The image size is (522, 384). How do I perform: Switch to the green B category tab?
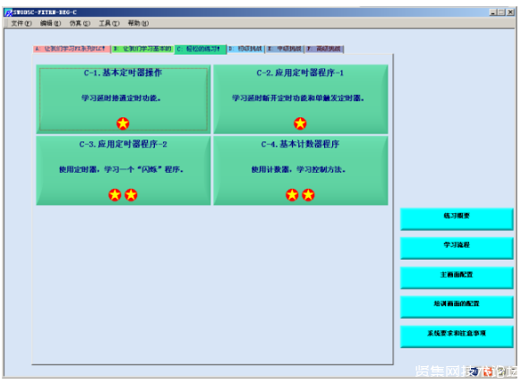[142, 49]
